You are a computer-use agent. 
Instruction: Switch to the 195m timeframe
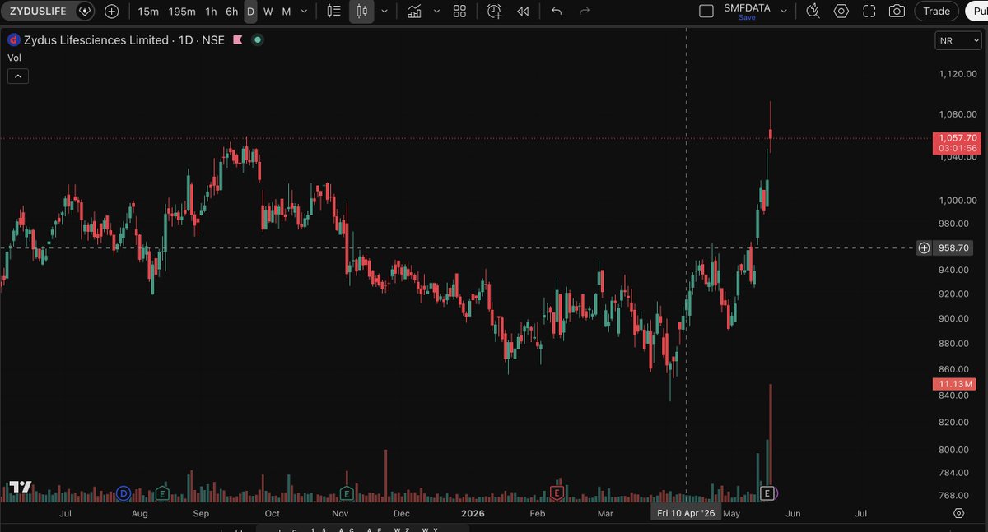click(182, 12)
